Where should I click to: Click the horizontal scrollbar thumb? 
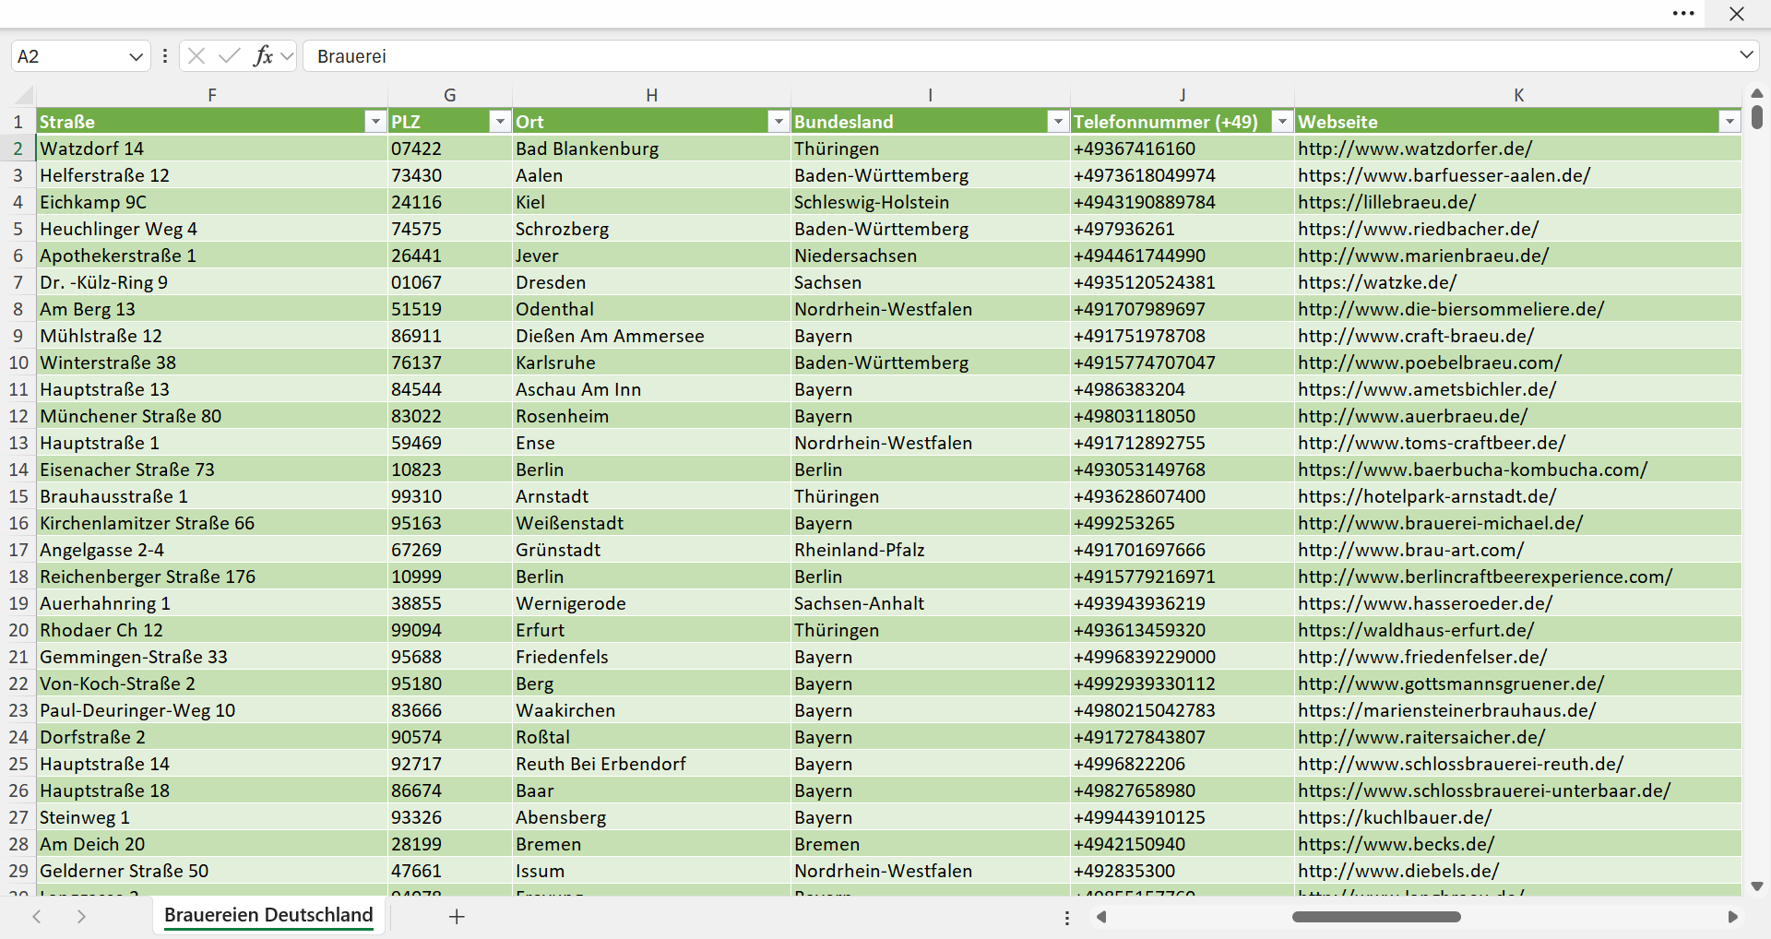click(1376, 917)
